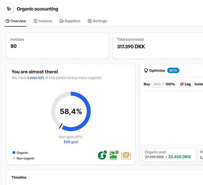203x185 pixels.
Task: Click the Organic accounting leaf logo
Action: point(9,9)
